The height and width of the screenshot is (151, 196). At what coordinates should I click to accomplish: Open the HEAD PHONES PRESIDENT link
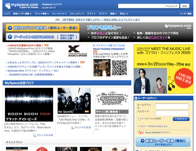(x=109, y=49)
